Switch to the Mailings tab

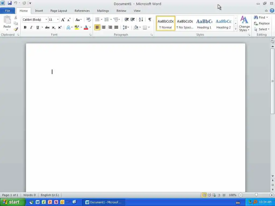tap(103, 11)
